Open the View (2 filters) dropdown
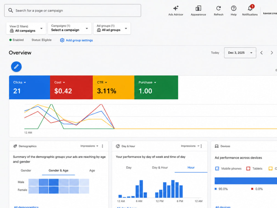 [x=26, y=28]
